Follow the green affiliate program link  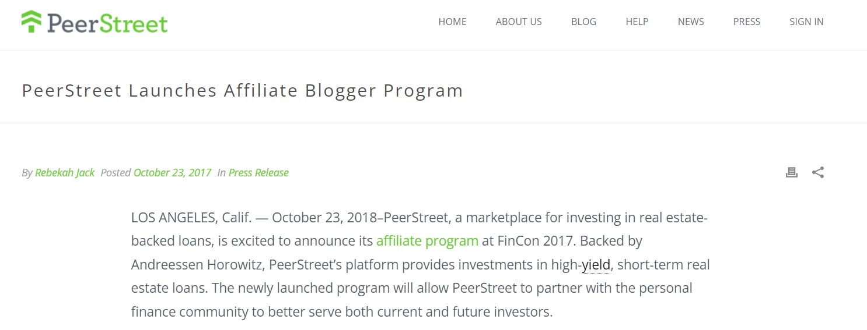tap(427, 241)
